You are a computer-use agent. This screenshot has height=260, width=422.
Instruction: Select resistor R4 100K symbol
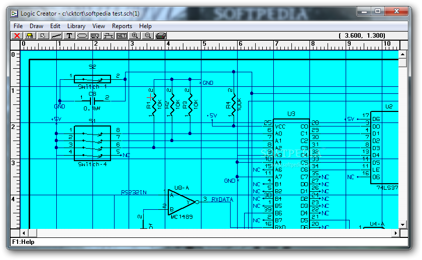234,104
